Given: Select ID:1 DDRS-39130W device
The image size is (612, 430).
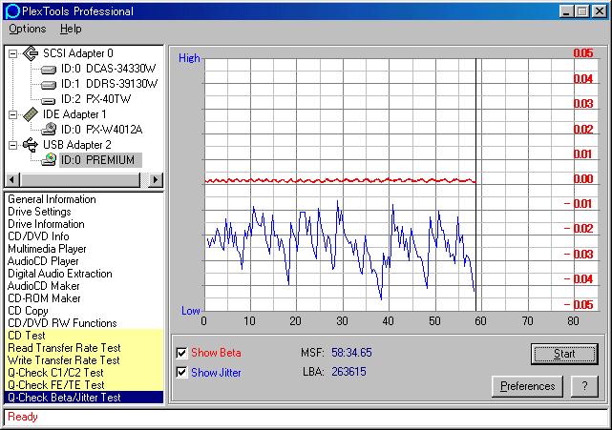Looking at the screenshot, I should tap(109, 84).
